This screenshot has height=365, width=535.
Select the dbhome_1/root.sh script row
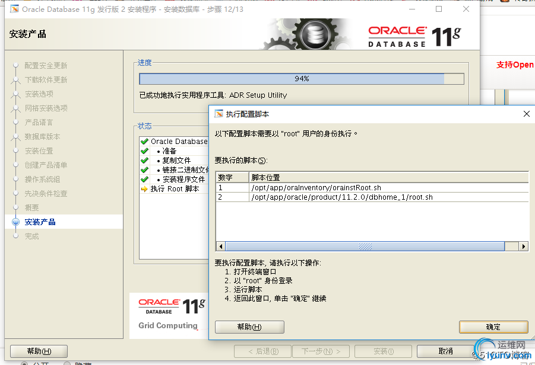tap(372, 197)
